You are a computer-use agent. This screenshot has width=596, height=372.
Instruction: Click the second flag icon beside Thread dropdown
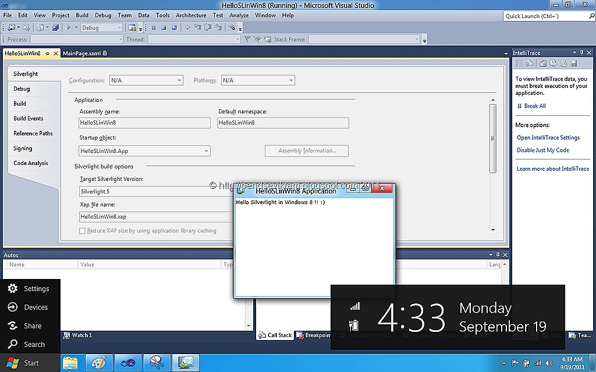[257, 39]
